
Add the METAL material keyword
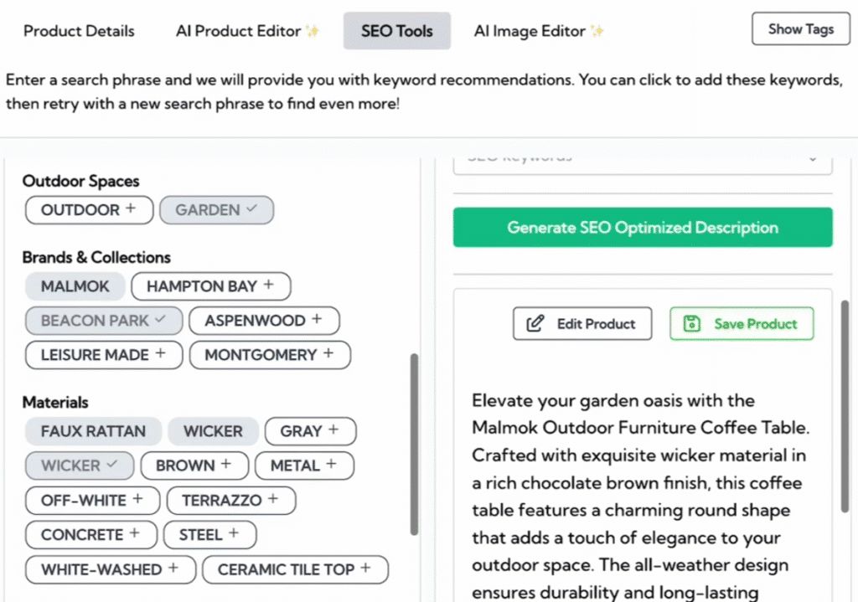pyautogui.click(x=304, y=466)
